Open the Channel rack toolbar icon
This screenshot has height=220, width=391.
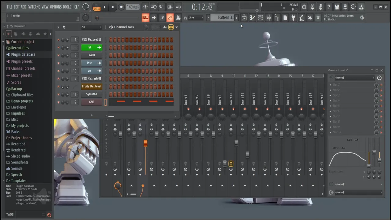coord(261,18)
